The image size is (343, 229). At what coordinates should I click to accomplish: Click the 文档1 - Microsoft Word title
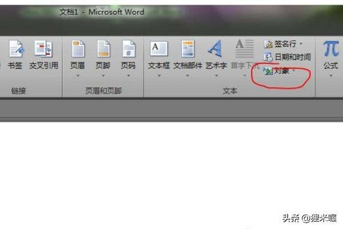coord(102,12)
